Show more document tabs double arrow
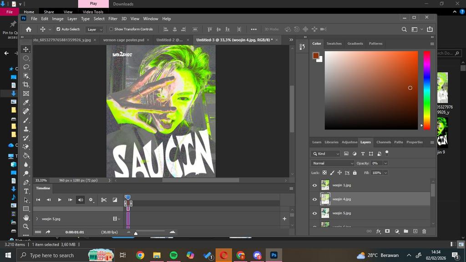466x262 pixels. pos(291,40)
